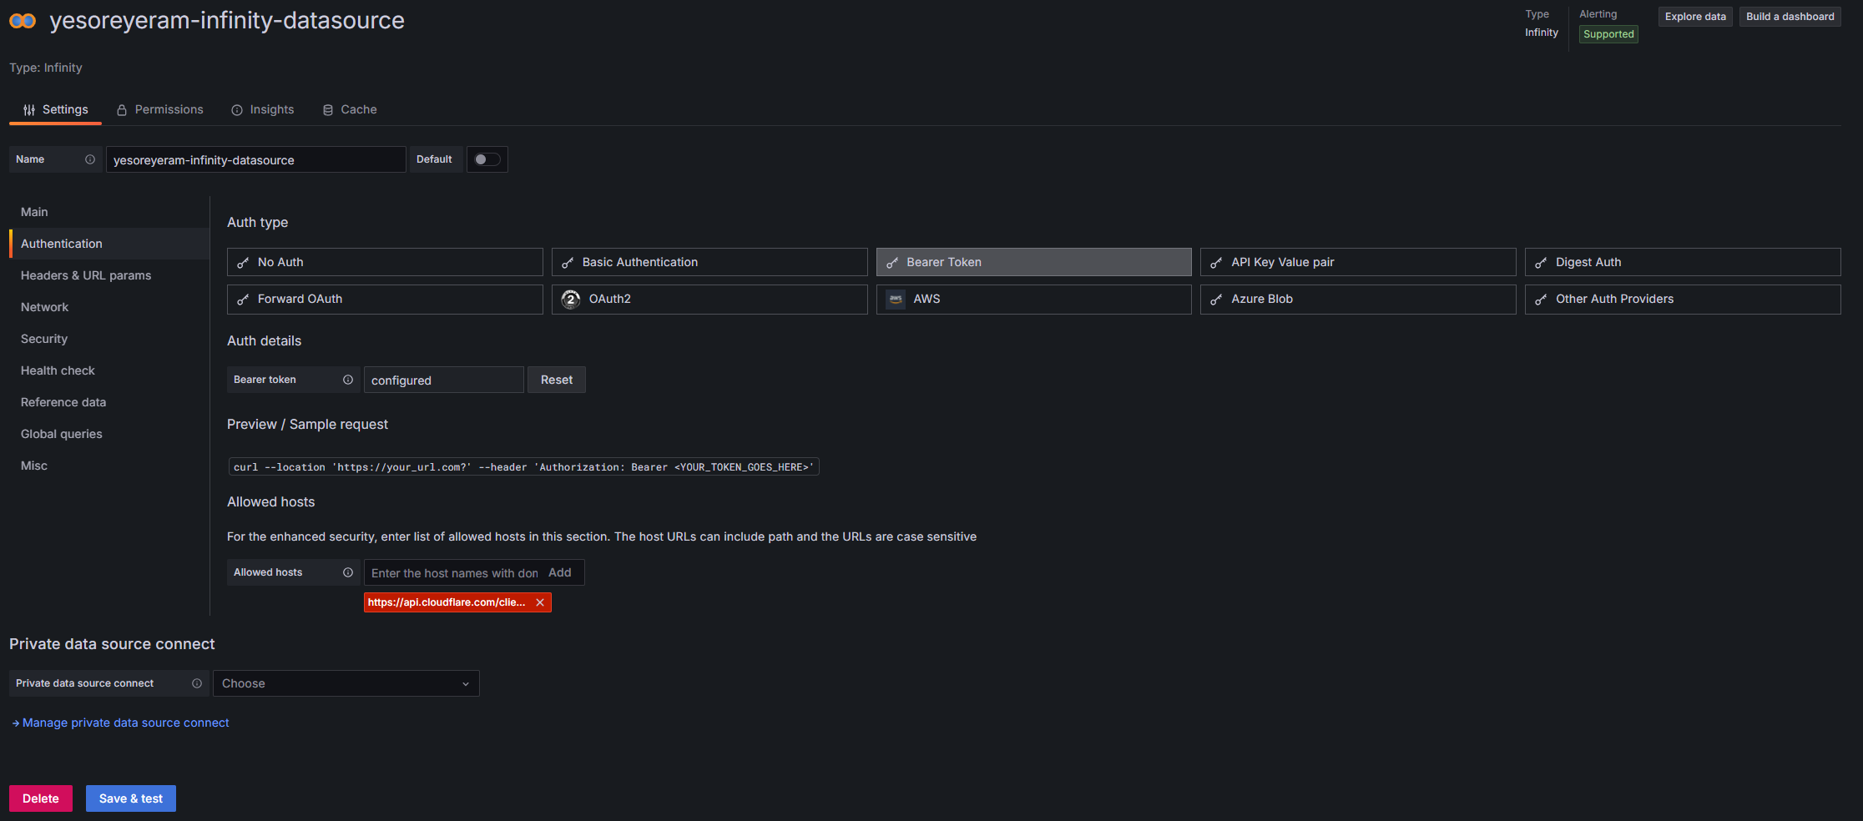The width and height of the screenshot is (1863, 821).
Task: Open the Private data source connect dropdown
Action: point(346,683)
